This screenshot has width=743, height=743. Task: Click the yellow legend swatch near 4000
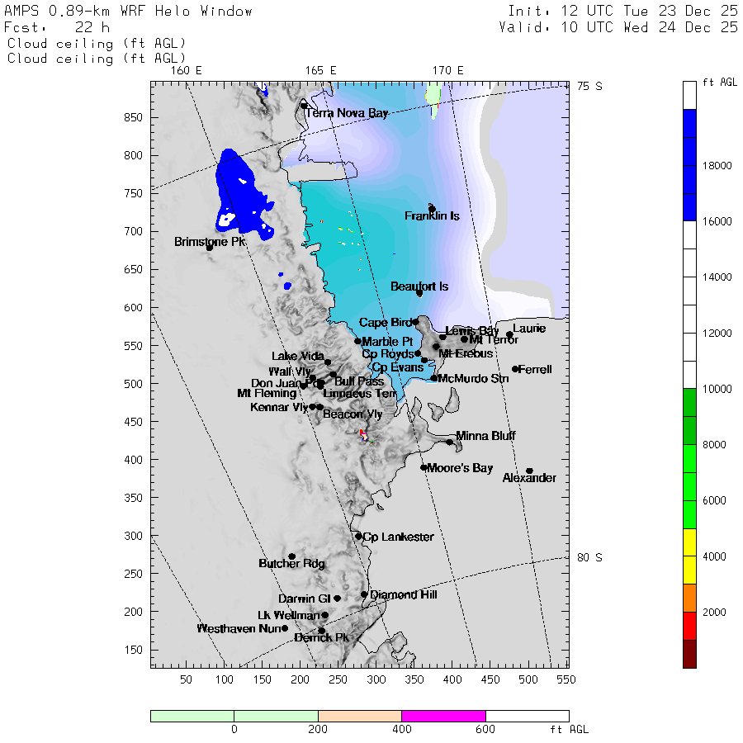[689, 556]
